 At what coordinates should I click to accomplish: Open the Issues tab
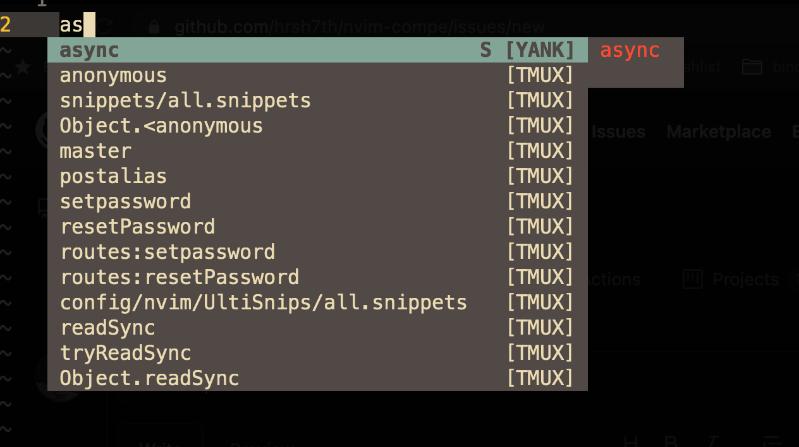coord(618,131)
